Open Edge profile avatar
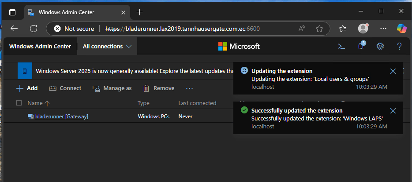412x182 pixels. tap(363, 29)
